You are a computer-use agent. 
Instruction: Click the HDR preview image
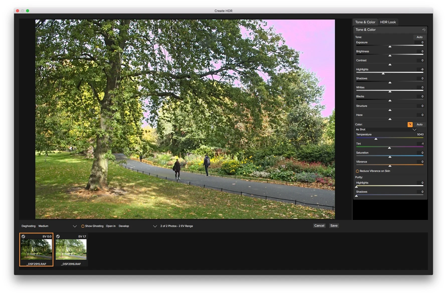[x=185, y=119]
